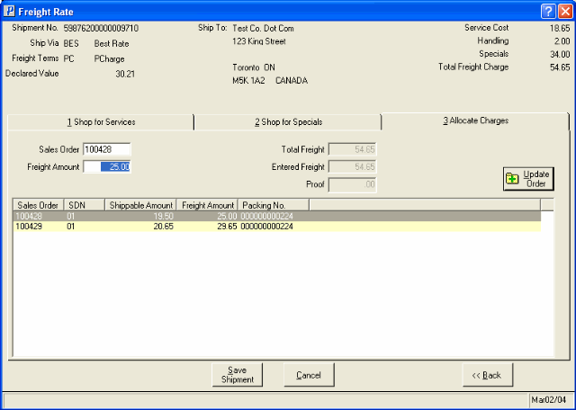
Task: Click the Freight Amount input field
Action: tap(106, 166)
